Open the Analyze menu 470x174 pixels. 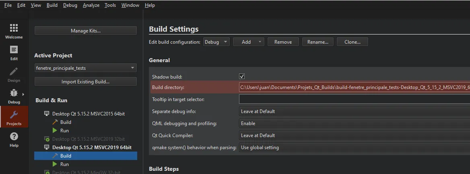click(x=91, y=5)
